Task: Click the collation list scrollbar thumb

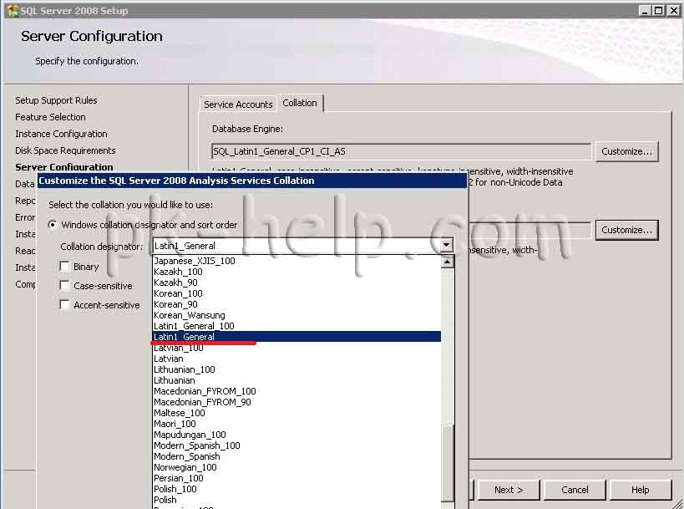Action: (x=448, y=463)
